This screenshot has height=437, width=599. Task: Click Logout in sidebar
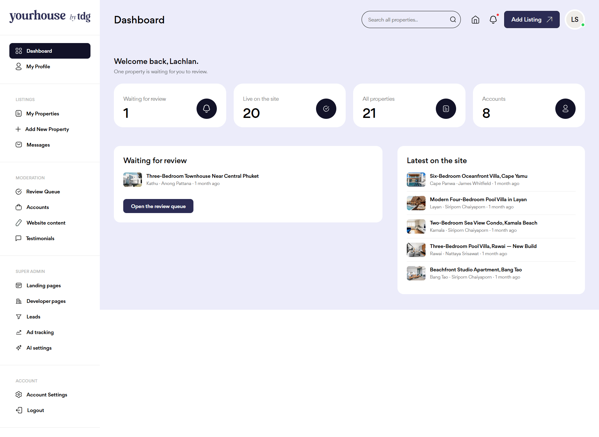click(50, 410)
